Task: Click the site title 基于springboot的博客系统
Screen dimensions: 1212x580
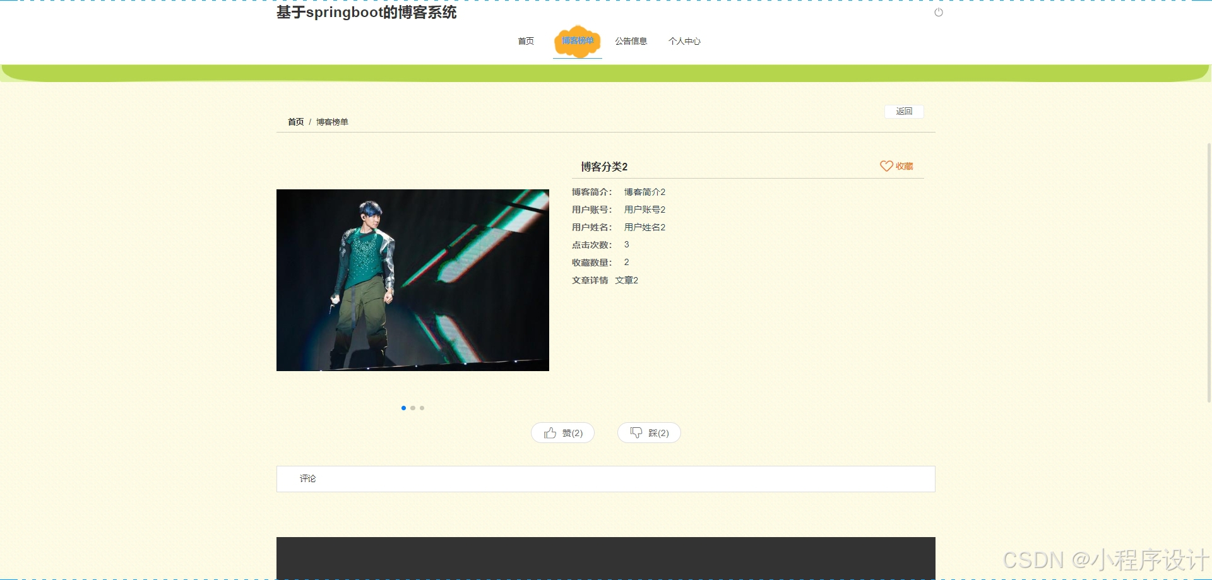Action: point(367,13)
